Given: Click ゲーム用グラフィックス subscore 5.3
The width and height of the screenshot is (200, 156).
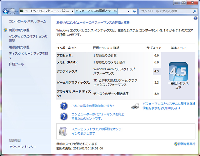Looking at the screenshot, I should [157, 82].
